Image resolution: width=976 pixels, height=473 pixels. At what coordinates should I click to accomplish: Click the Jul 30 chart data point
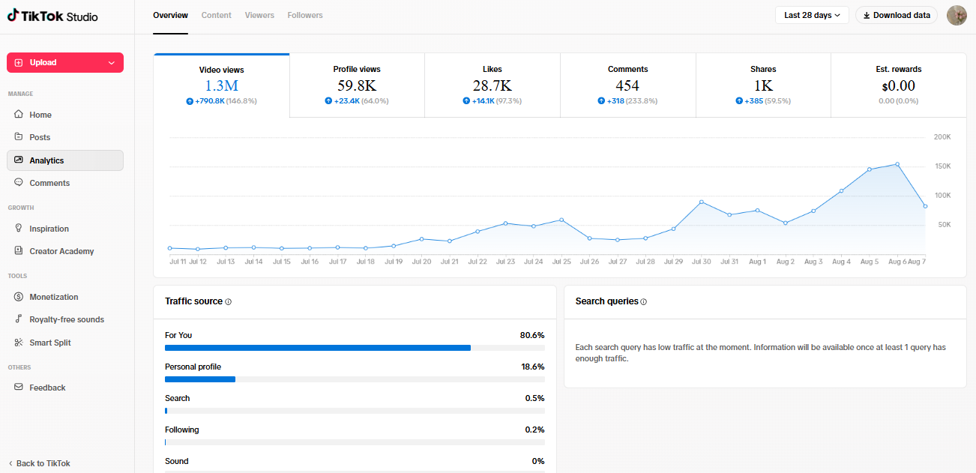pyautogui.click(x=702, y=202)
